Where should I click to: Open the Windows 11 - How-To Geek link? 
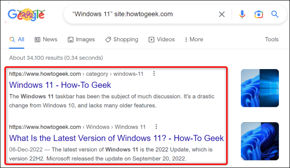pyautogui.click(x=60, y=85)
